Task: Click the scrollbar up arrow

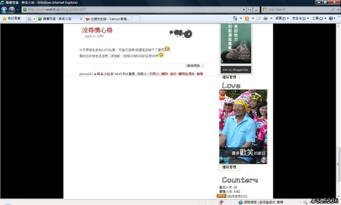Action: pos(338,26)
